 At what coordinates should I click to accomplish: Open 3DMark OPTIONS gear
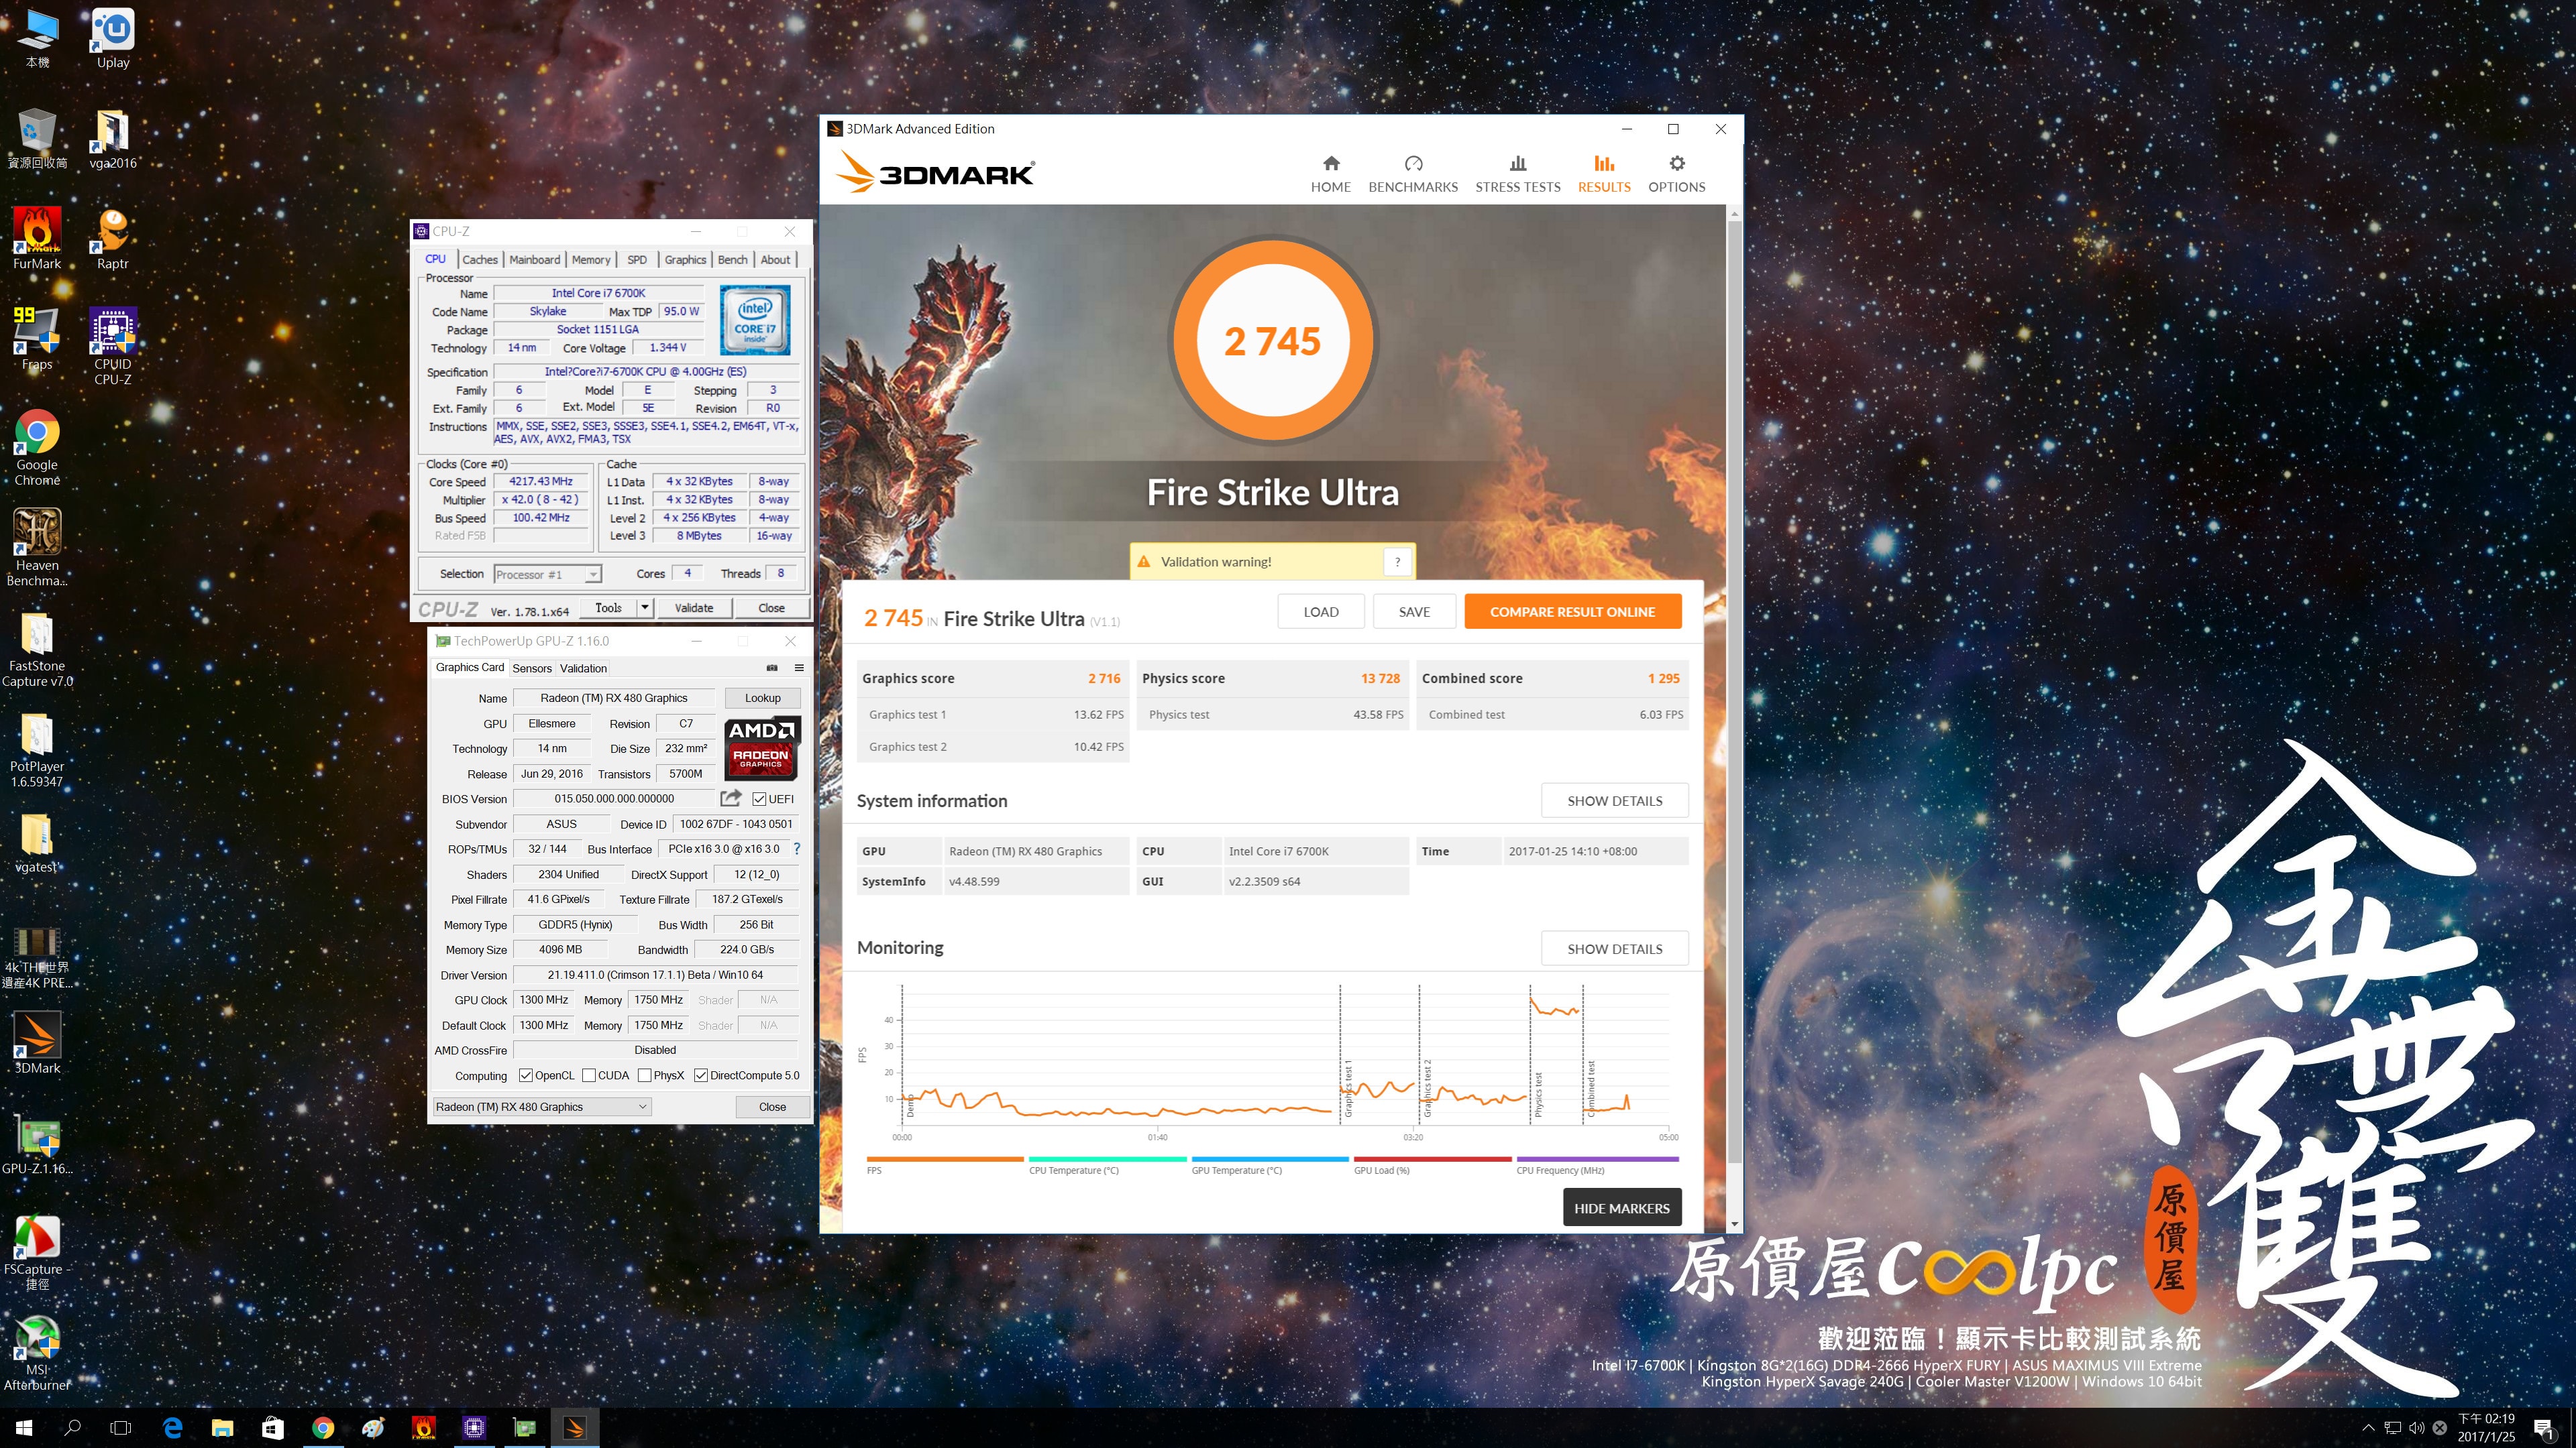pyautogui.click(x=1676, y=174)
